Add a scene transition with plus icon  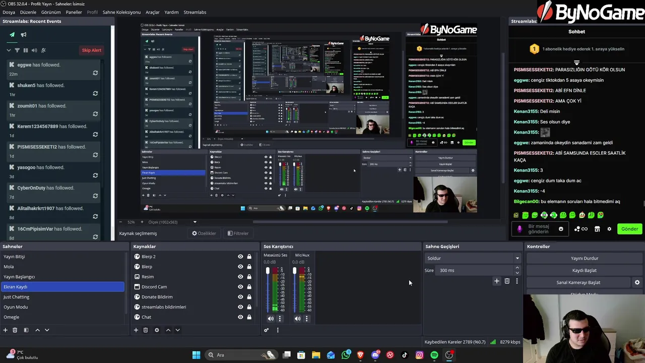496,281
